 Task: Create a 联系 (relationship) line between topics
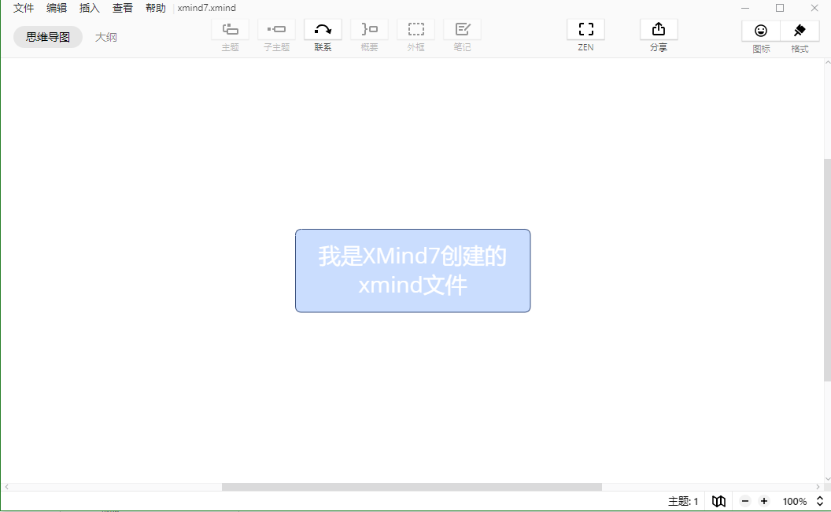tap(323, 35)
